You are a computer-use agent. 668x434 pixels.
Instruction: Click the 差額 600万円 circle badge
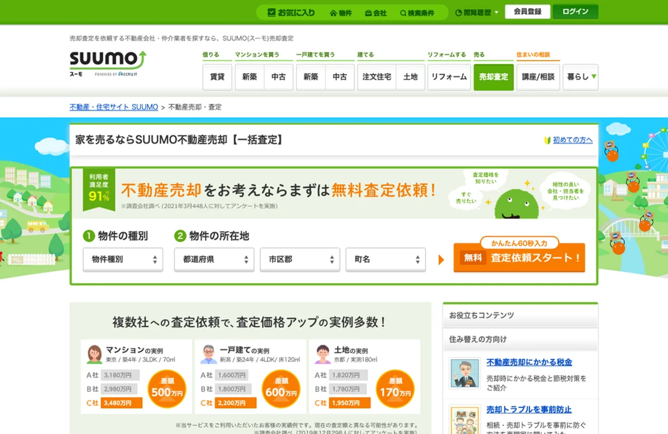click(x=281, y=389)
